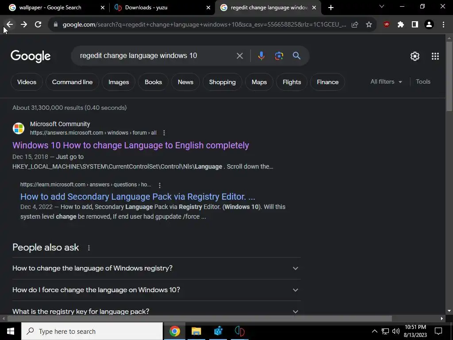Image resolution: width=453 pixels, height=340 pixels.
Task: Open the Extensions puzzle icon
Action: [401, 25]
